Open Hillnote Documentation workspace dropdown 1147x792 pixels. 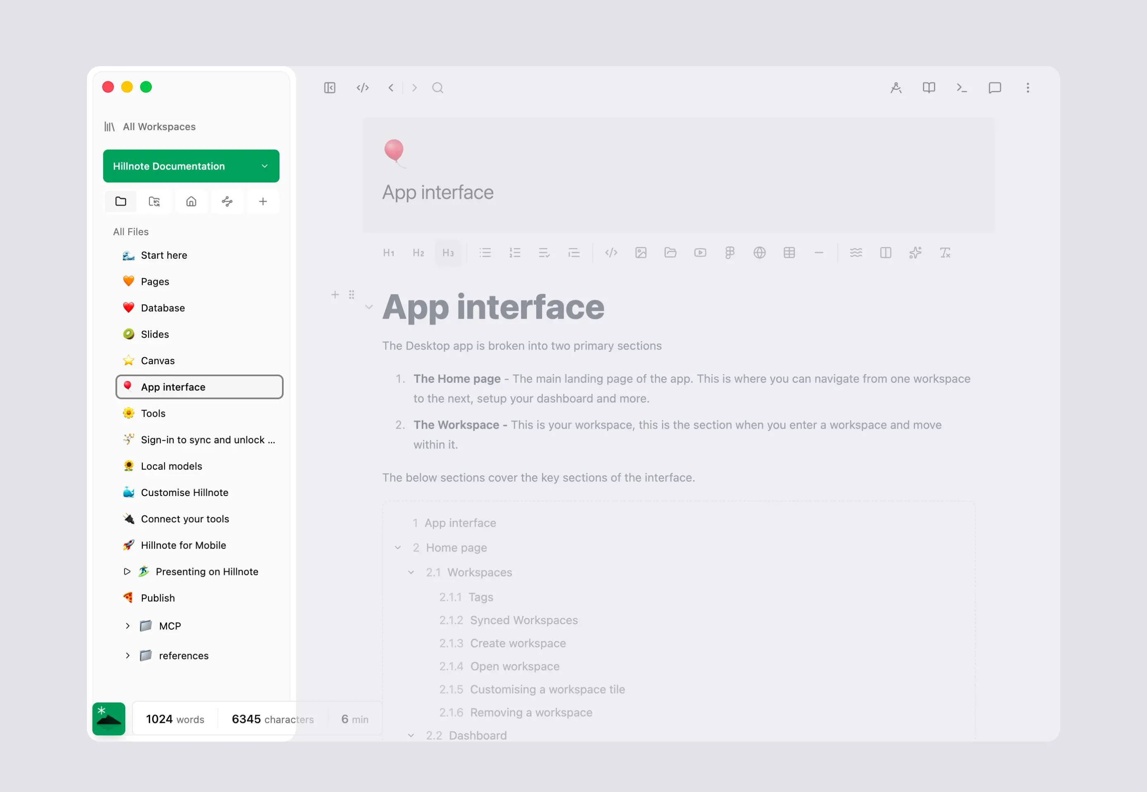pos(191,166)
